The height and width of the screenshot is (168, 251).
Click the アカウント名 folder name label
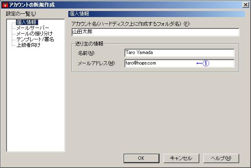(131, 24)
